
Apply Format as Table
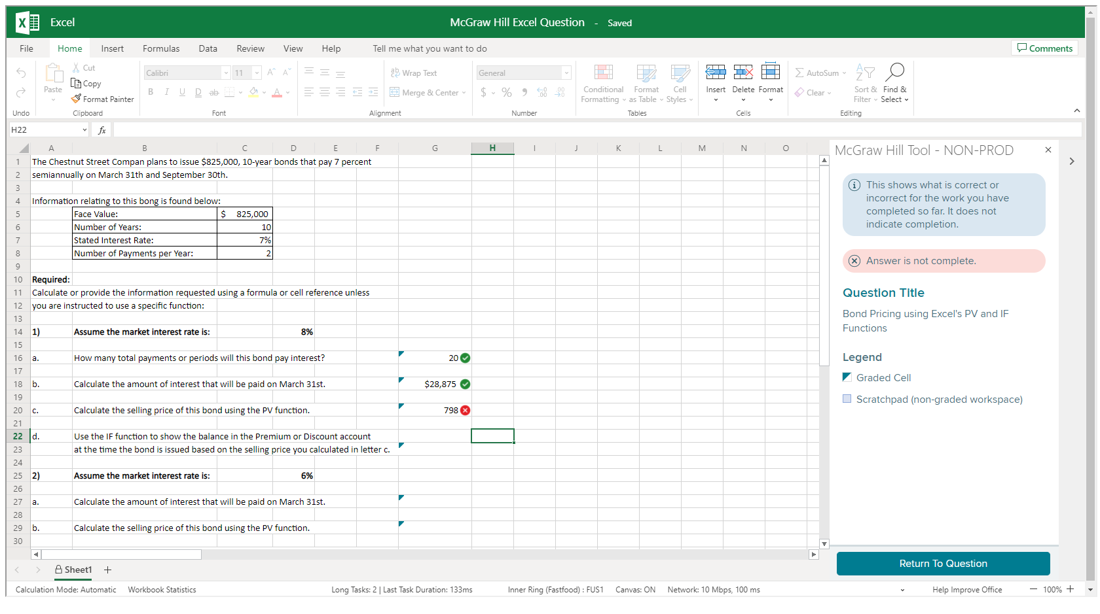pyautogui.click(x=646, y=83)
